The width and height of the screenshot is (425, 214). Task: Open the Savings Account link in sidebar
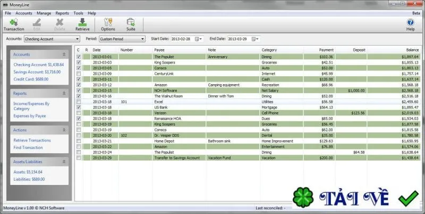click(x=37, y=72)
